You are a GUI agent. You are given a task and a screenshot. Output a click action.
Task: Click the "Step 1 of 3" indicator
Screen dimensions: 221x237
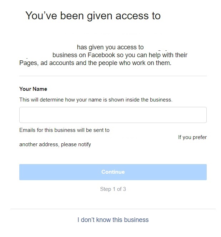[113, 189]
